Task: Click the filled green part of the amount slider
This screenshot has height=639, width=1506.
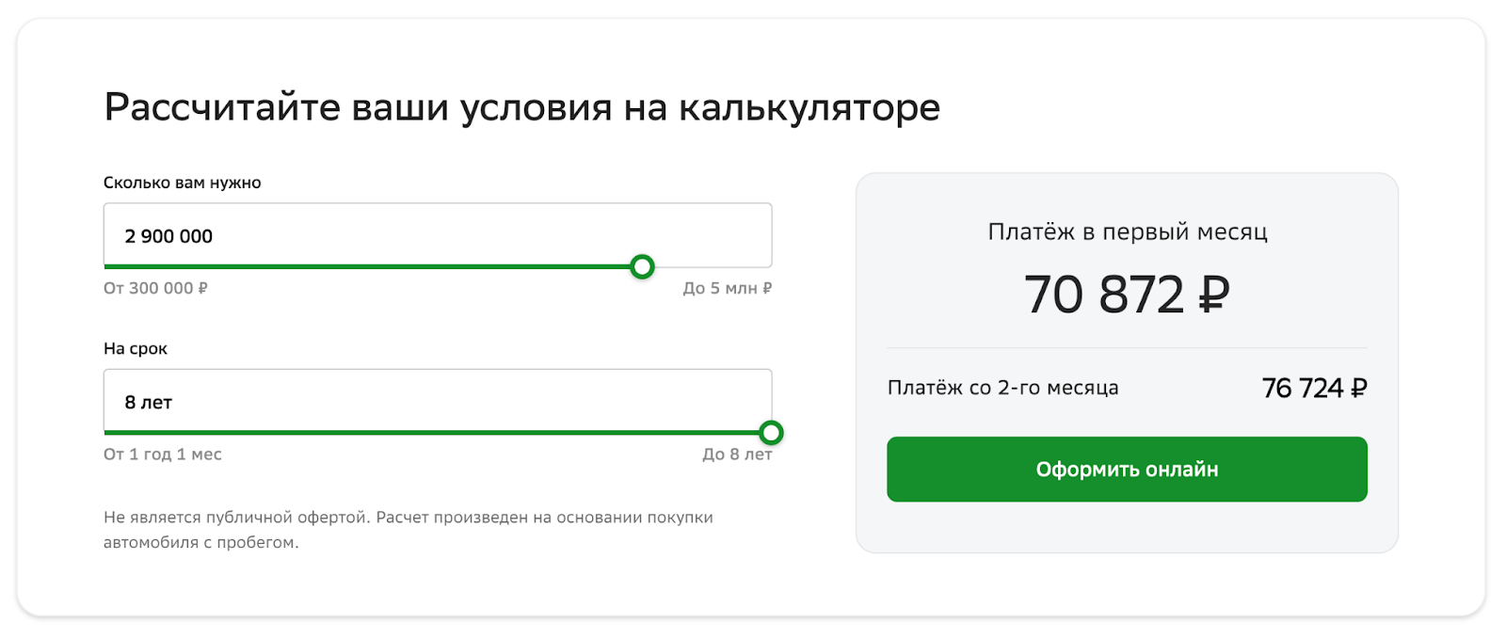Action: (x=367, y=267)
